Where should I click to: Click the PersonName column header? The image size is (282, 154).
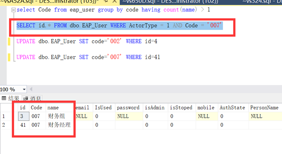(265, 107)
